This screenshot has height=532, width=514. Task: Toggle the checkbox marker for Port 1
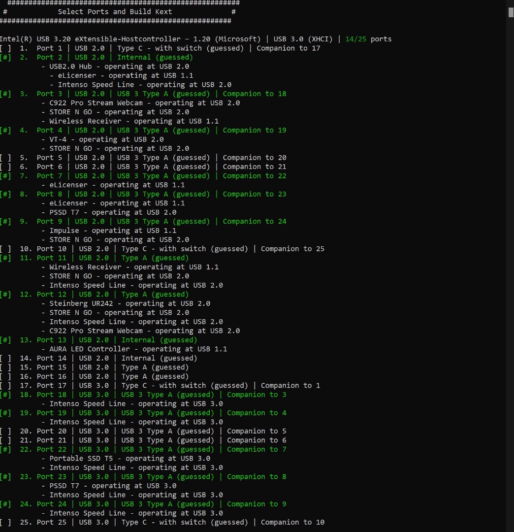5,48
